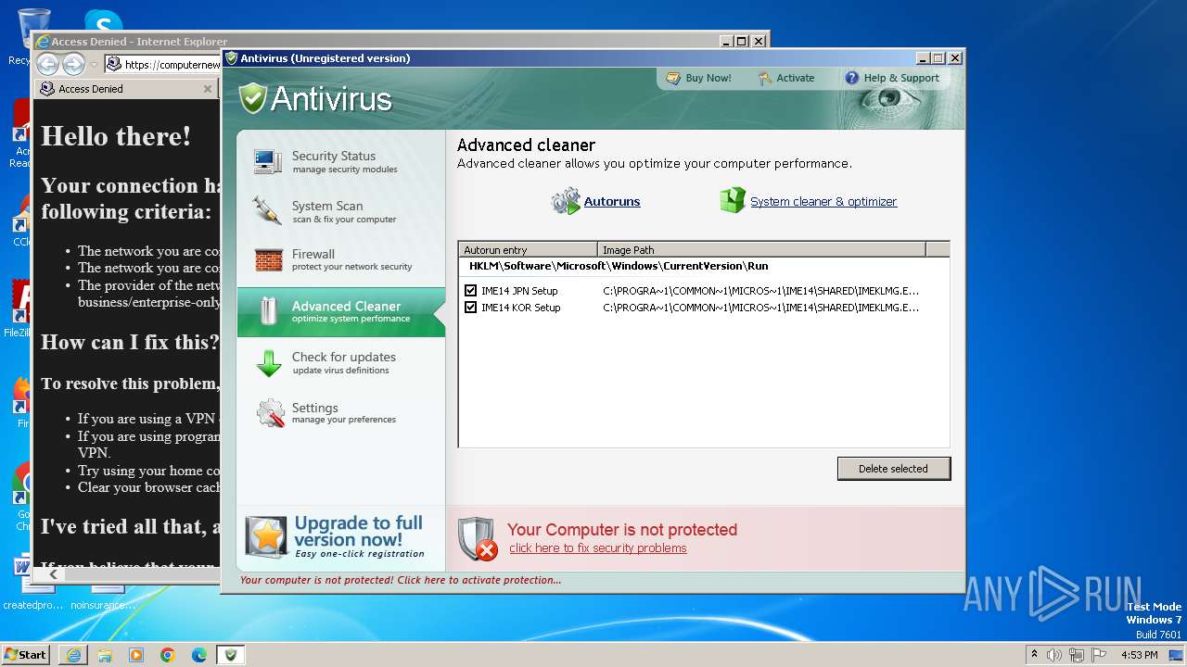This screenshot has height=667, width=1187.
Task: Select the System Scan syringe icon
Action: 268,211
